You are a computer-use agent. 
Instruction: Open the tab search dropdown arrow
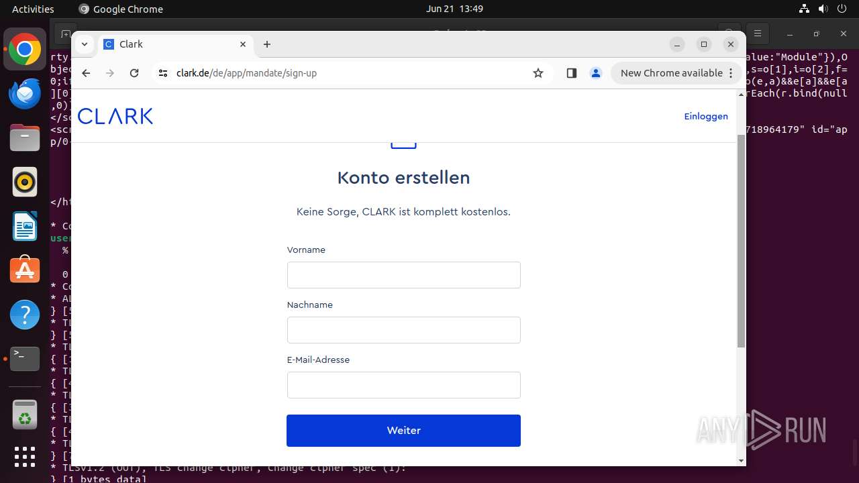(x=85, y=44)
